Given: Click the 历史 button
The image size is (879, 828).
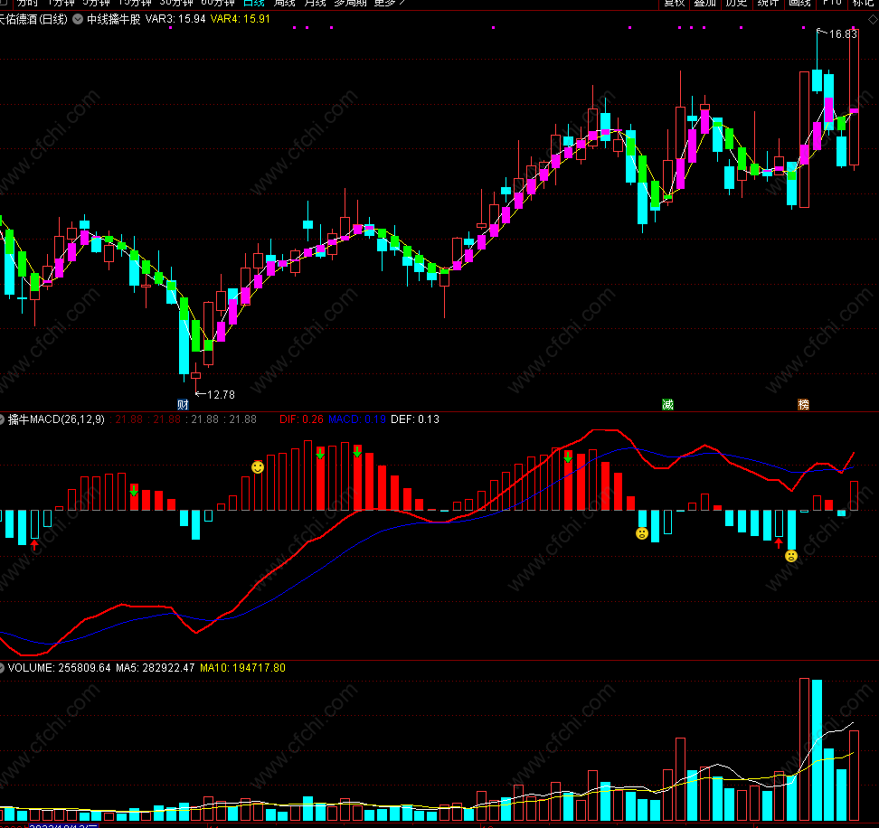Looking at the screenshot, I should [736, 3].
